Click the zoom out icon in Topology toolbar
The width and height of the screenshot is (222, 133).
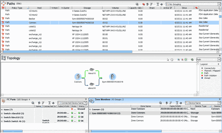tap(182, 60)
